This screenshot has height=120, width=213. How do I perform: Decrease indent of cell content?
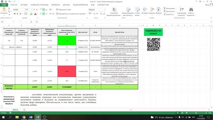50,14
